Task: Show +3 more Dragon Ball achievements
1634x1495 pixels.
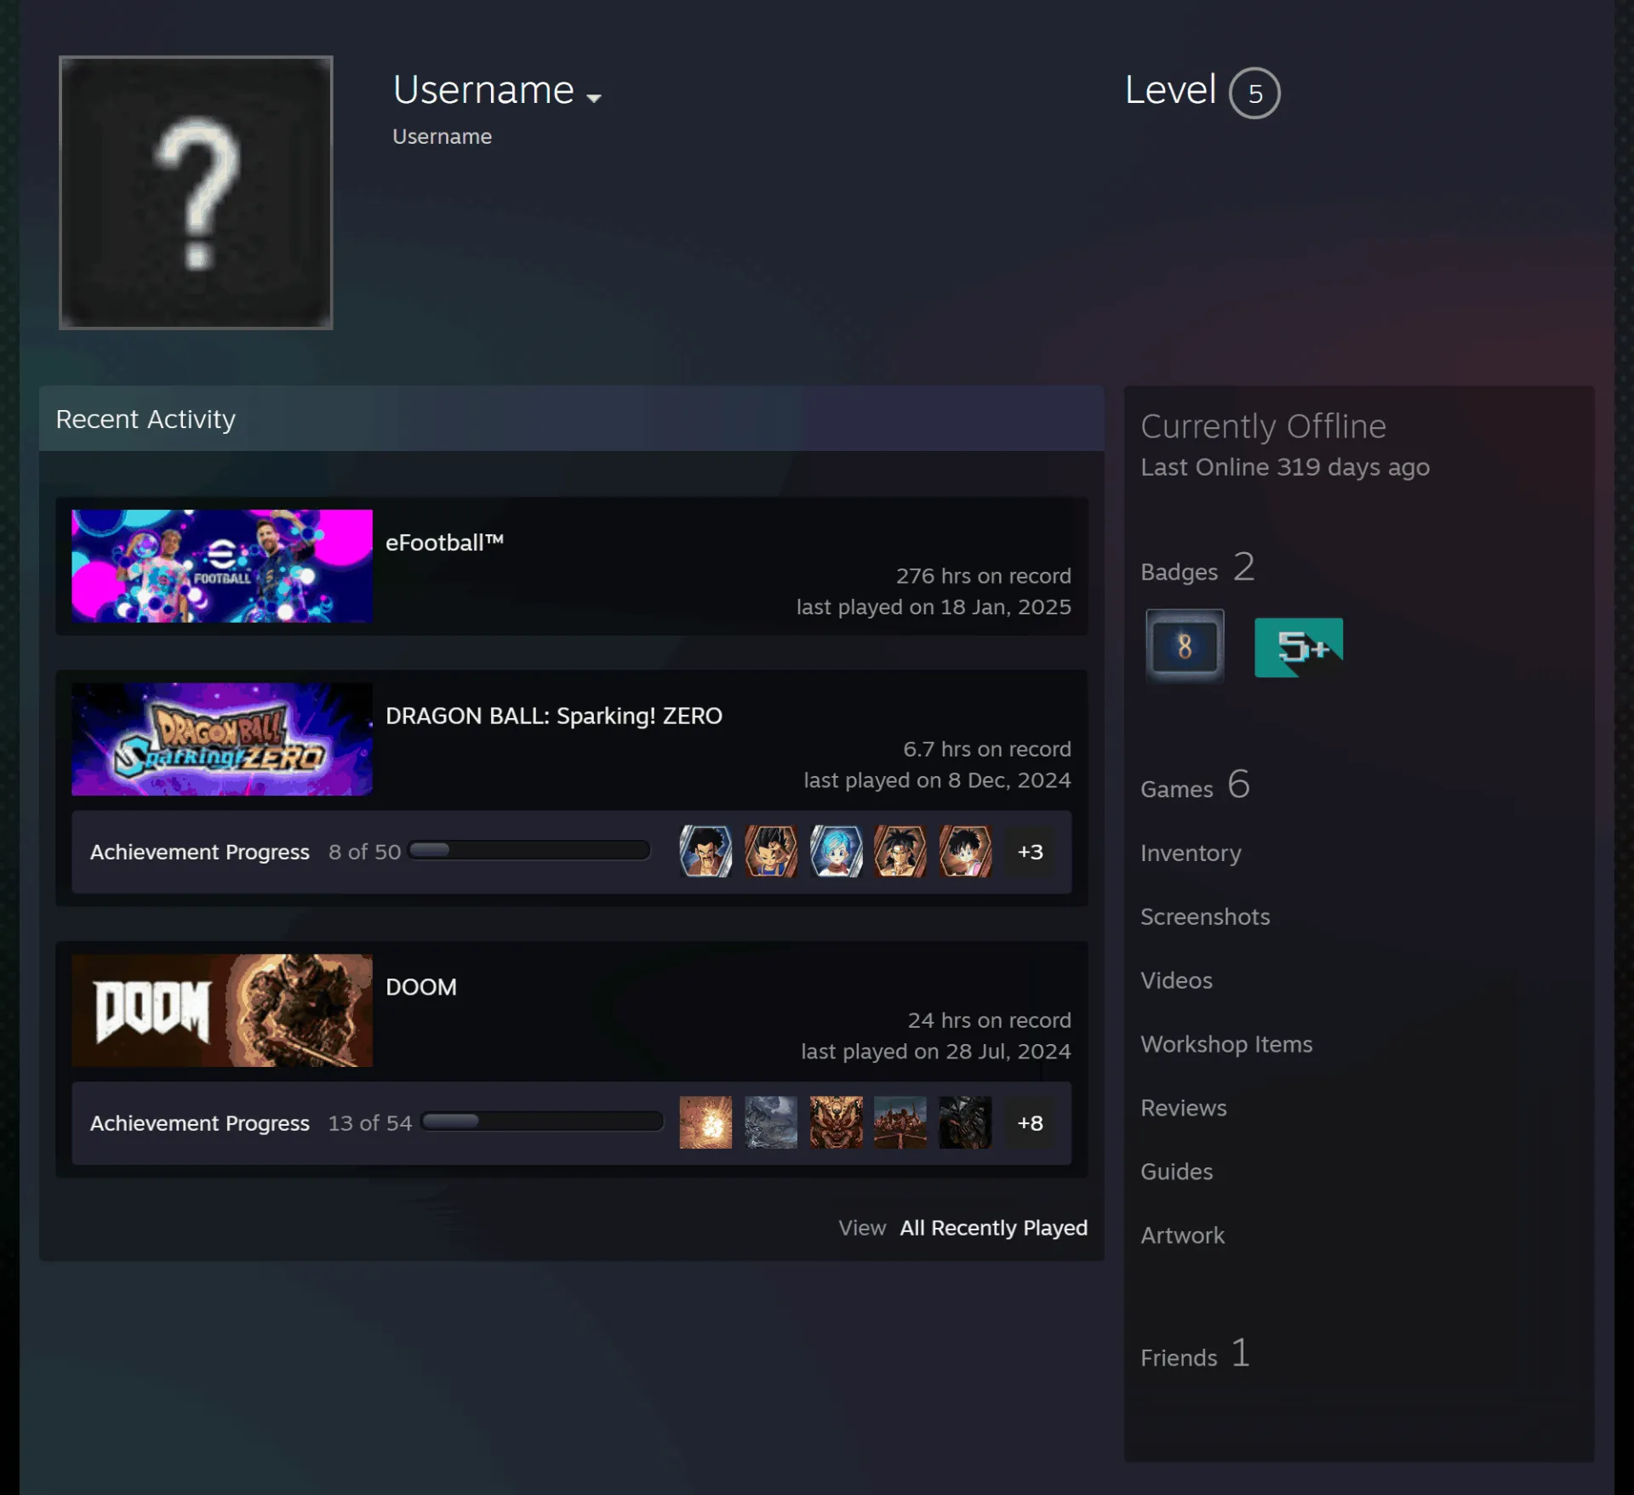Action: click(x=1030, y=852)
